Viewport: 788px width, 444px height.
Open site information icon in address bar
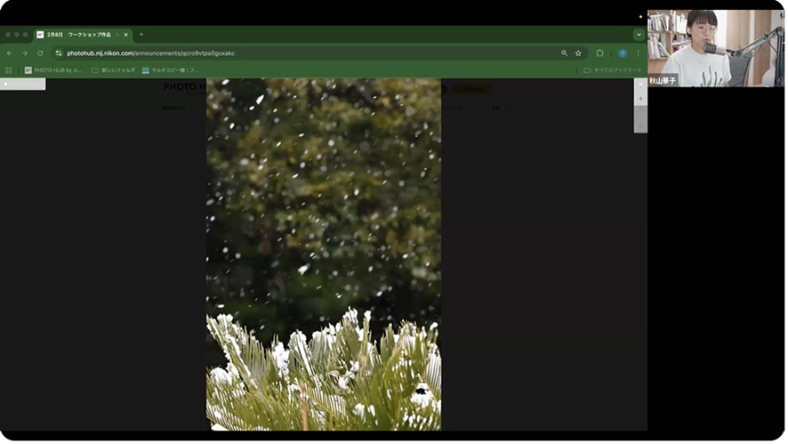pos(59,53)
